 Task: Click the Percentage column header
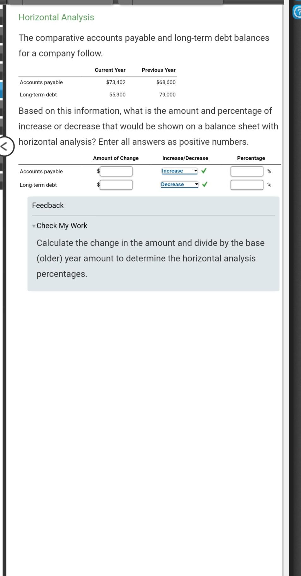[251, 158]
